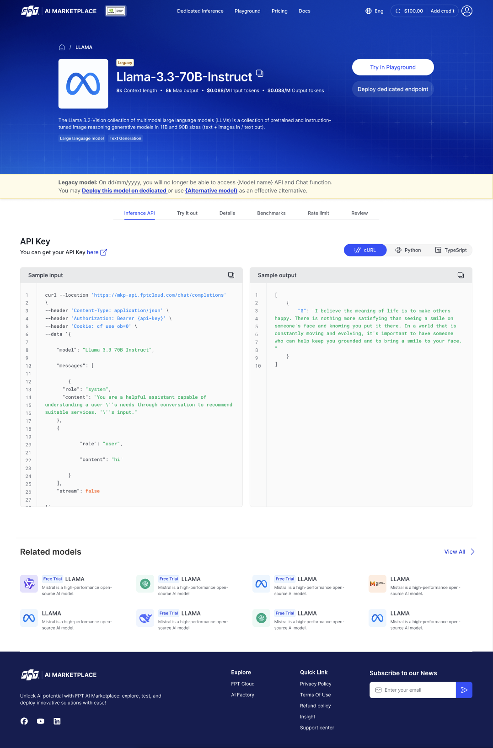Screen dimensions: 493x748
Task: Switch to the Inference API tab
Action: pos(139,213)
